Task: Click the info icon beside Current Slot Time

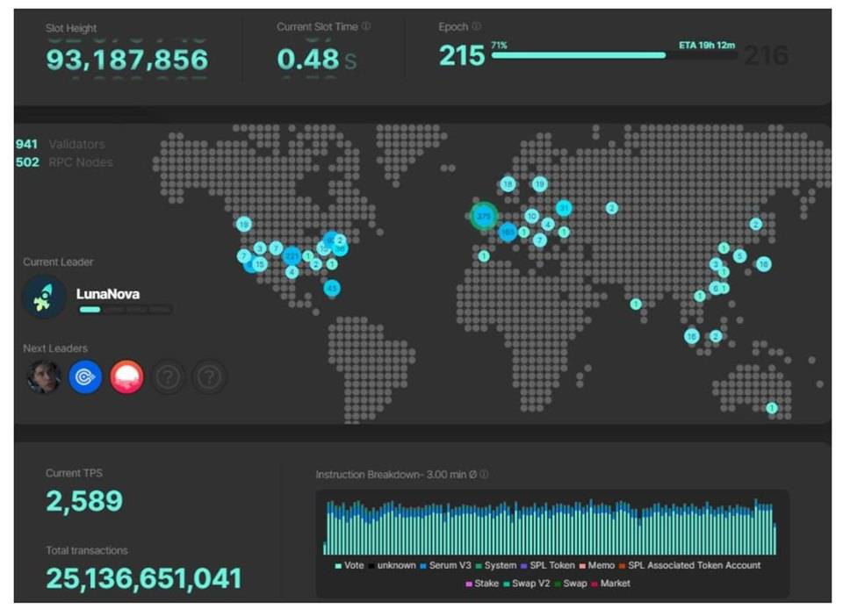Action: (366, 26)
